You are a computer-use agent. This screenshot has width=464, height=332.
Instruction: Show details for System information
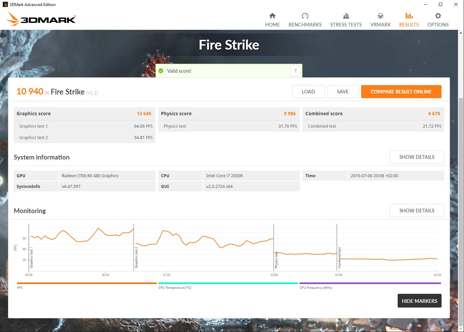tap(417, 157)
